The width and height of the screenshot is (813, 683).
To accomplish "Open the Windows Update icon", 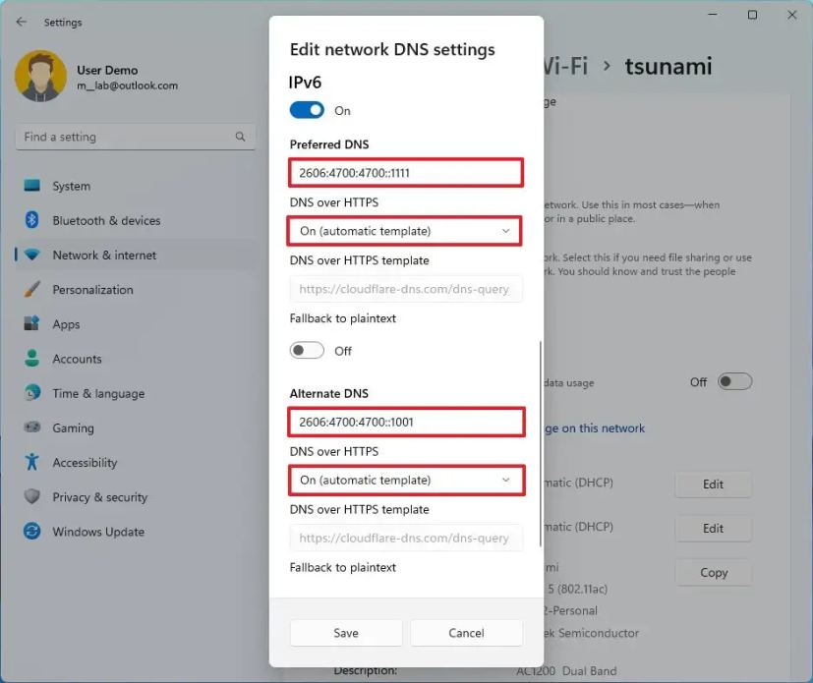I will coord(32,532).
